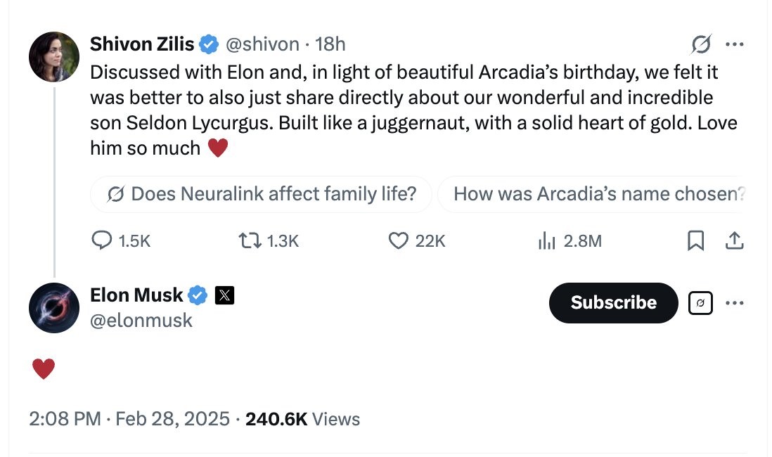
Task: Click the Grok icon on Shivon's post
Action: (701, 45)
